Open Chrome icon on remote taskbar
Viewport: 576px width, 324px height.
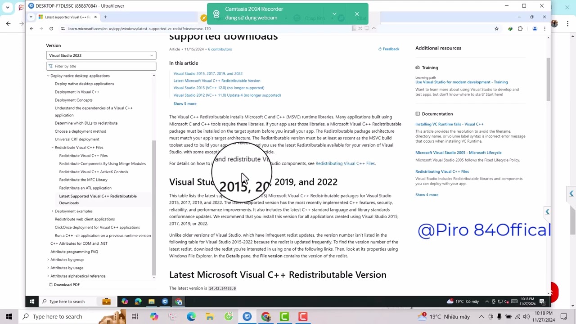click(x=179, y=301)
